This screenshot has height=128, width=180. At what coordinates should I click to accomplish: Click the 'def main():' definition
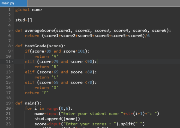[28, 103]
